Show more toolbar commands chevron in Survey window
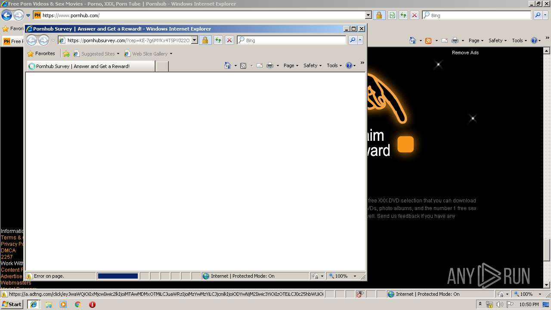Screen dimensions: 551x310 click(x=362, y=63)
